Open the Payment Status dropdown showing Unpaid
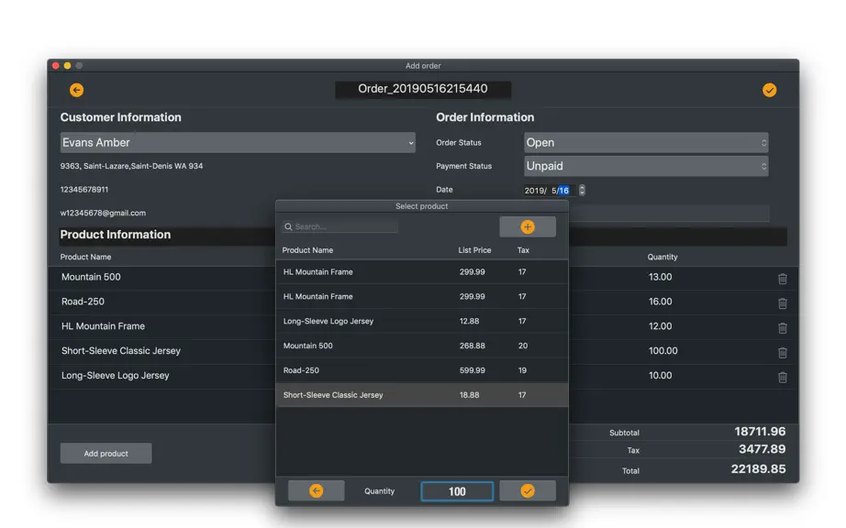Image resolution: width=846 pixels, height=528 pixels. [x=646, y=166]
